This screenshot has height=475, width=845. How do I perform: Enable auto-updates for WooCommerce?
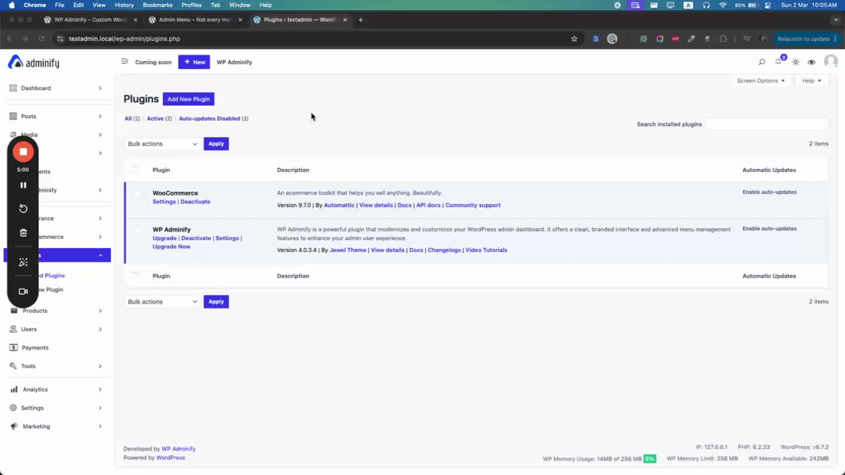(770, 192)
